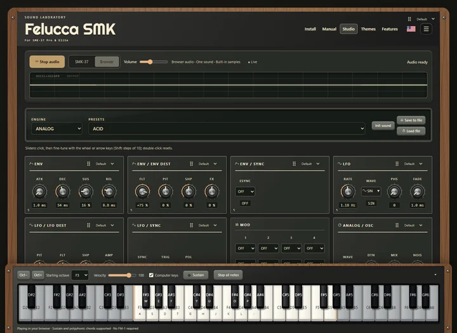The height and width of the screenshot is (333, 457).
Task: Open the PRESETS dropdown showing ACID
Action: pos(227,129)
